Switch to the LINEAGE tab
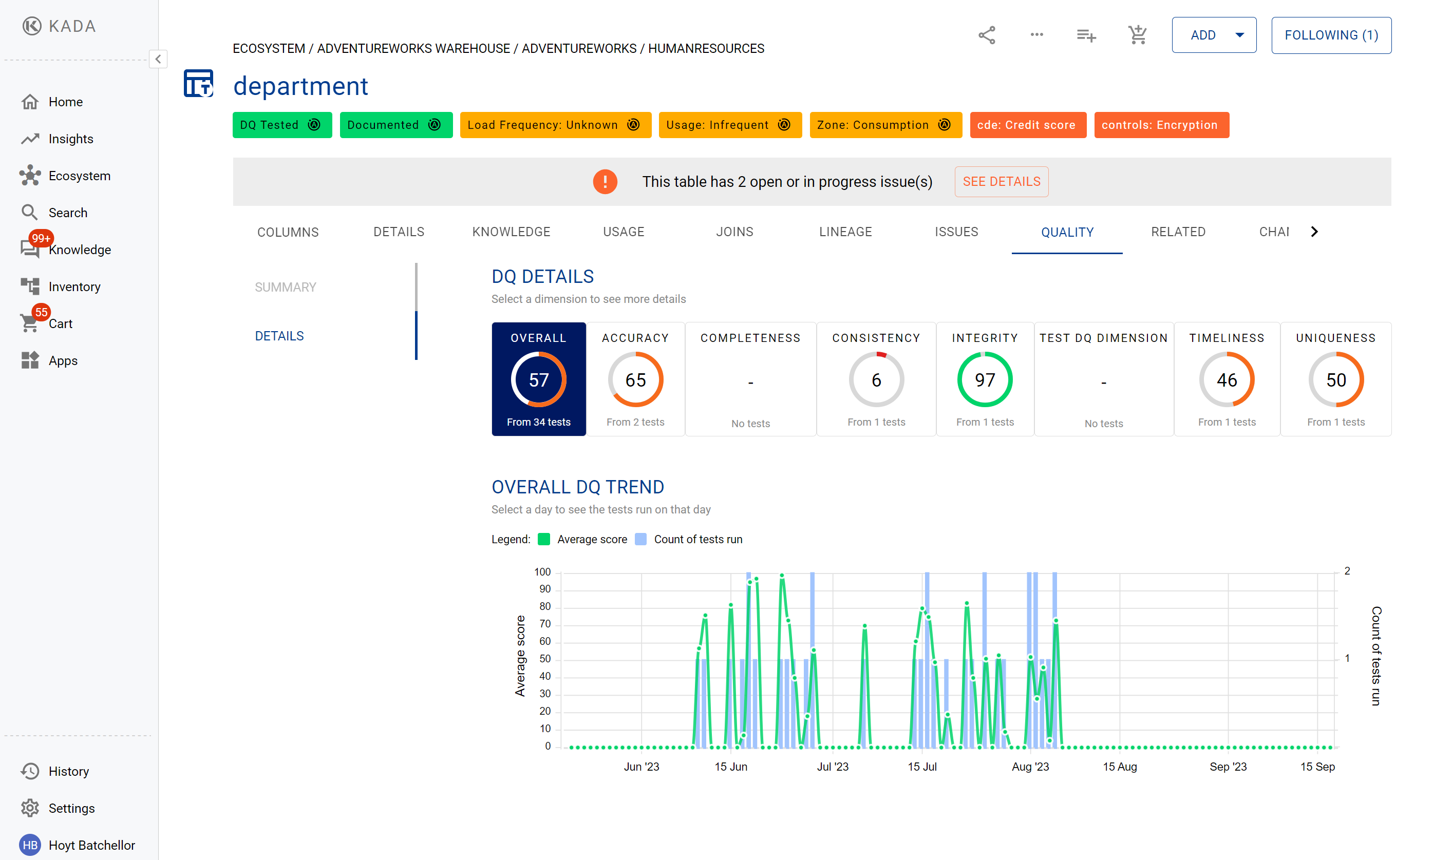1433x860 pixels. [844, 232]
